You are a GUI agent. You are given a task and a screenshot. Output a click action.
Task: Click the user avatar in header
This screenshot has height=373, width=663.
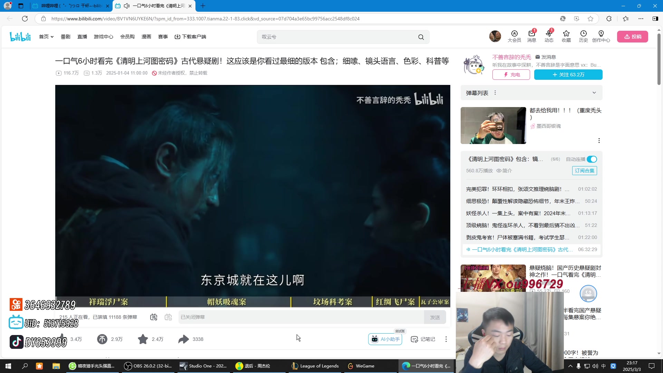click(495, 36)
